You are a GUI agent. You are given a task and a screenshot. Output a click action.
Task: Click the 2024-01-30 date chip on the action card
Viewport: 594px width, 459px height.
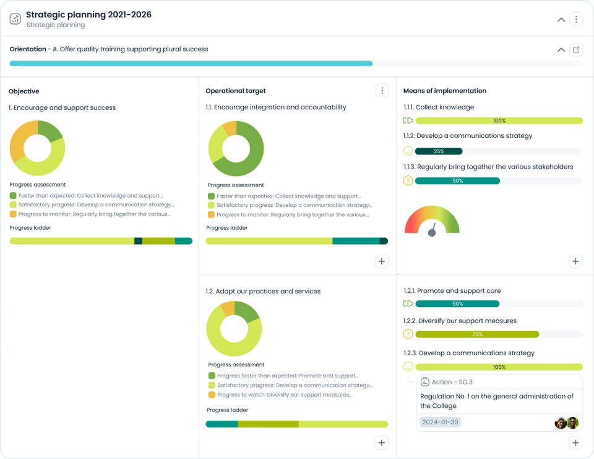click(x=439, y=422)
